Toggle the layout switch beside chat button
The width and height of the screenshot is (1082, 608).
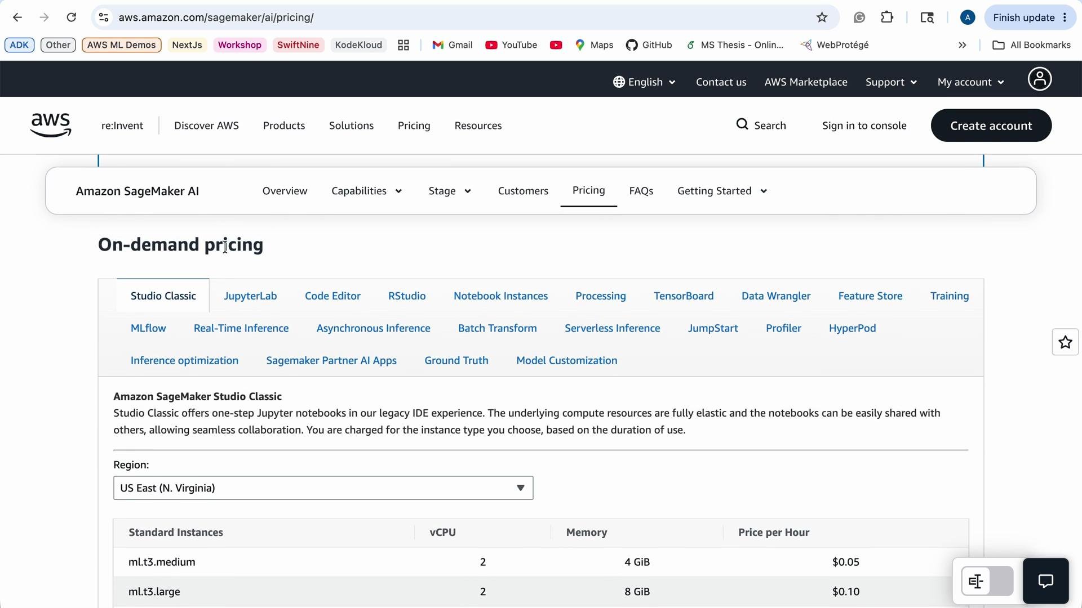point(987,582)
